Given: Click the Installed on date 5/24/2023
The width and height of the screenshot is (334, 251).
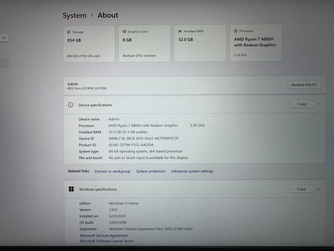Looking at the screenshot, I should coord(117,216).
